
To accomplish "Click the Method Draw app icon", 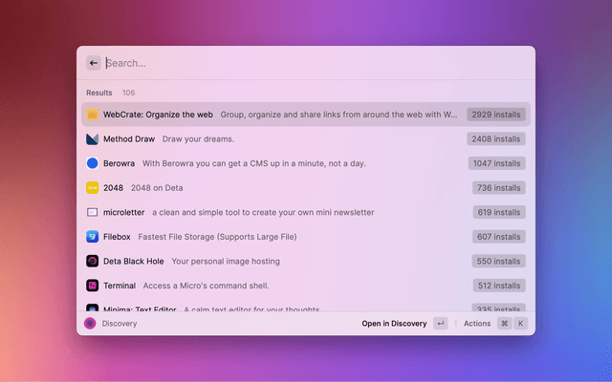I will pos(93,138).
